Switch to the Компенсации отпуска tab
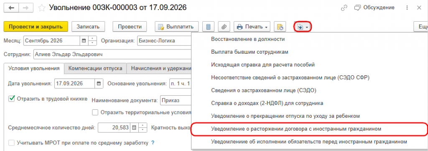Image resolution: width=428 pixels, height=151 pixels. click(95, 69)
